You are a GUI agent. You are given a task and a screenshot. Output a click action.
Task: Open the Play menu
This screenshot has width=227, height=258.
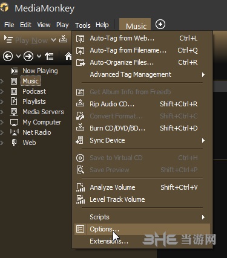point(62,25)
